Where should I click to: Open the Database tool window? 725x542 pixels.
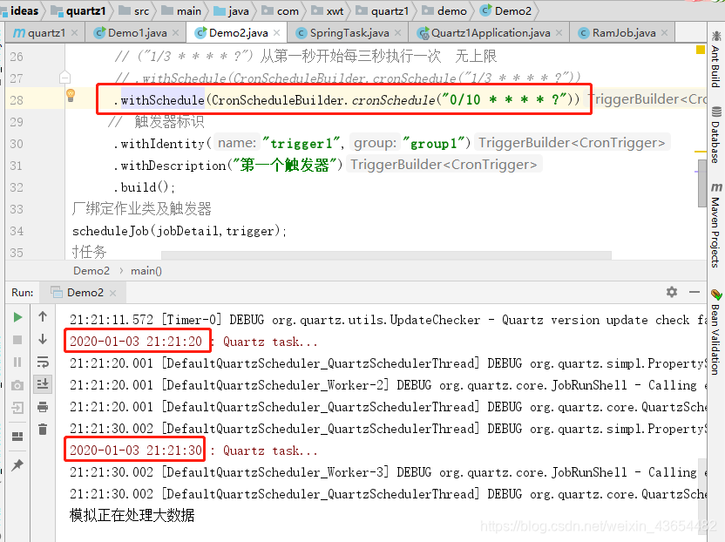(716, 135)
